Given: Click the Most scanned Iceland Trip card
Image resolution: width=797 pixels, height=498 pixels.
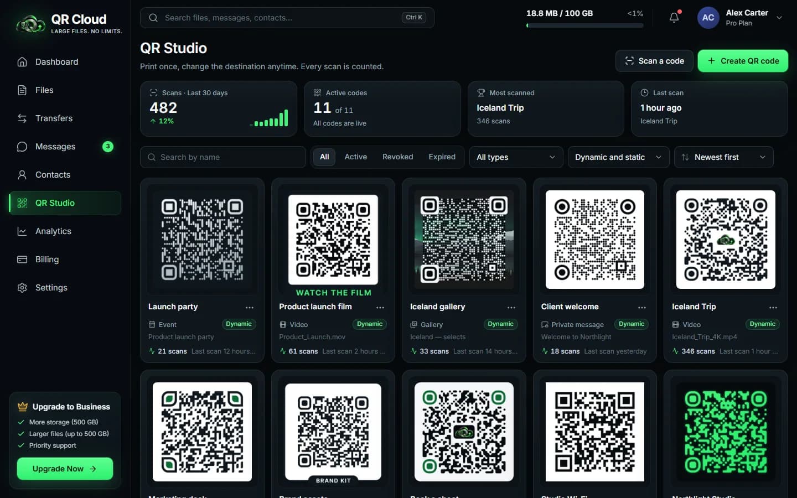Looking at the screenshot, I should 546,108.
